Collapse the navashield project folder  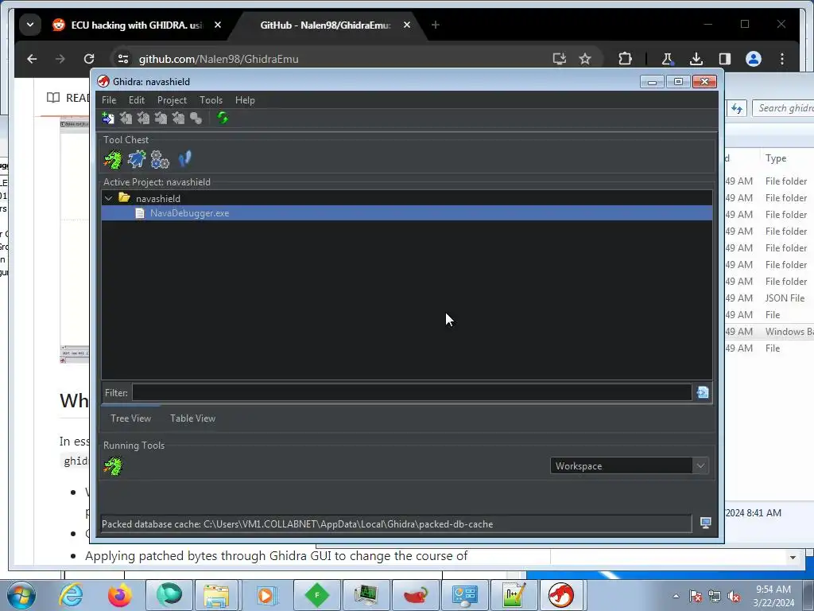(108, 198)
